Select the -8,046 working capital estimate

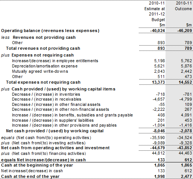(159, 131)
